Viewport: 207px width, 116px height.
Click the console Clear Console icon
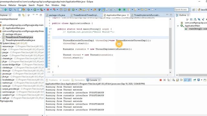pos(174,80)
